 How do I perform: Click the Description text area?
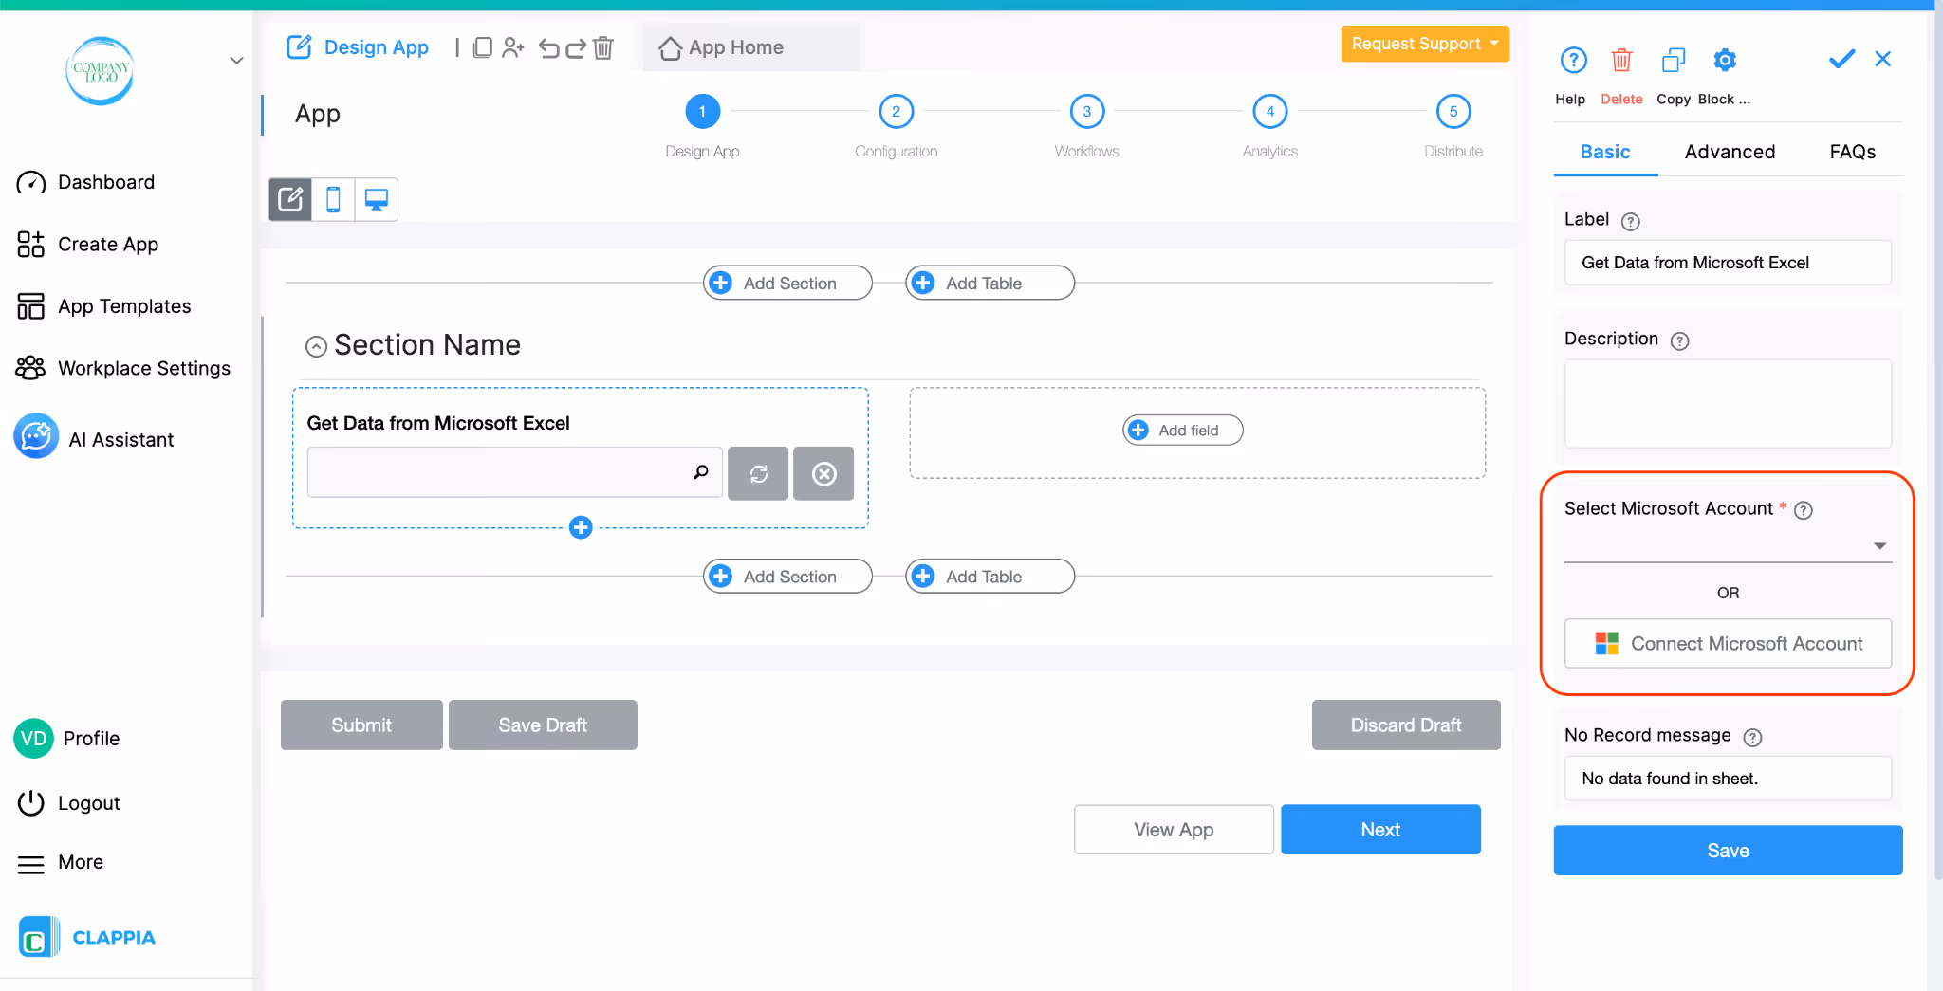pos(1728,403)
